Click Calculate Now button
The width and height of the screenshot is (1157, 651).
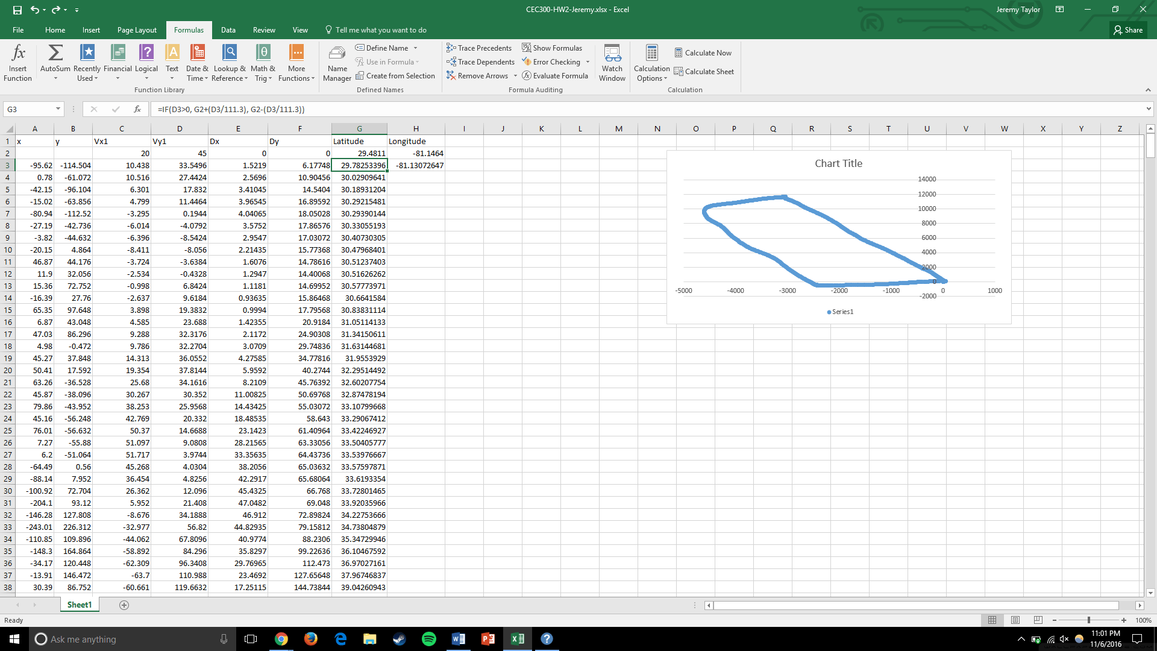point(703,53)
